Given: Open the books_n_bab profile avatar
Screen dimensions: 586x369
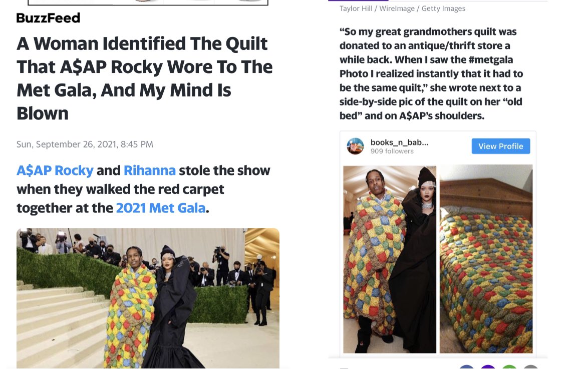Looking at the screenshot, I should [x=355, y=146].
